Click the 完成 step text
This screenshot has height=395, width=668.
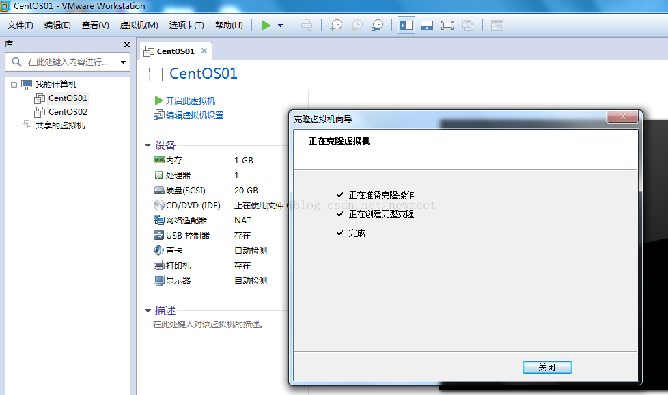pos(357,234)
